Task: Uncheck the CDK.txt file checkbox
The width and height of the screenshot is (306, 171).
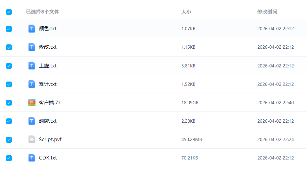Action: pyautogui.click(x=9, y=158)
